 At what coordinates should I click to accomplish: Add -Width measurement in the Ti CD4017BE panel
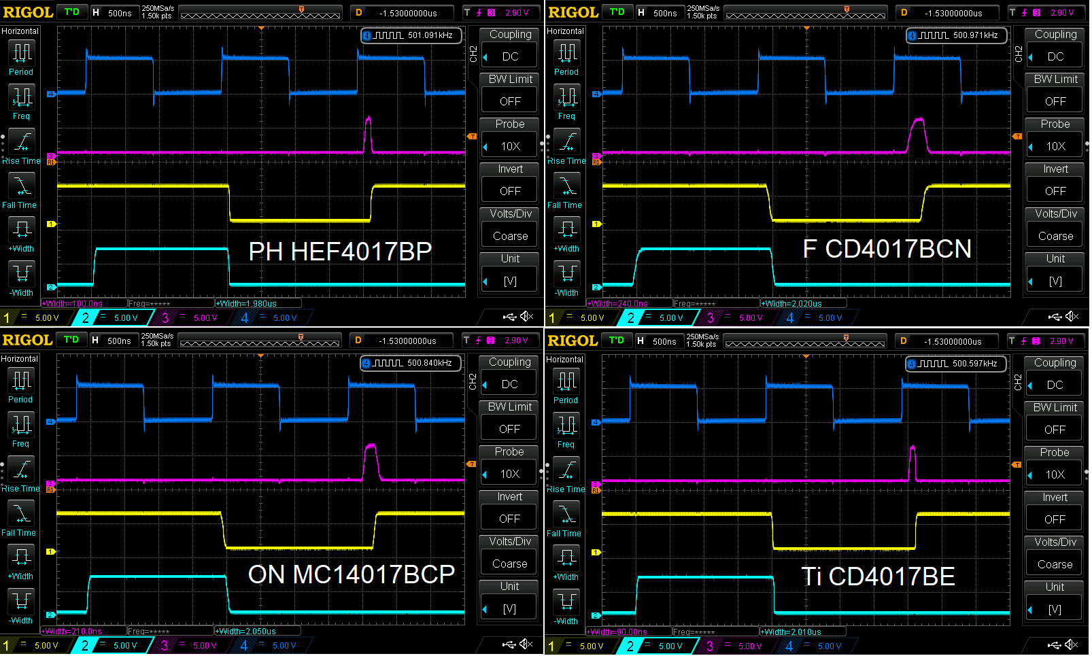click(x=566, y=608)
